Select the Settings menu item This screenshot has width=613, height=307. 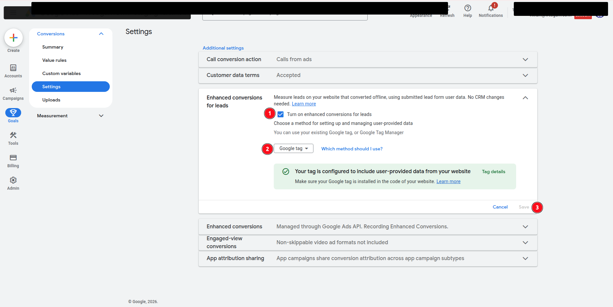(71, 87)
